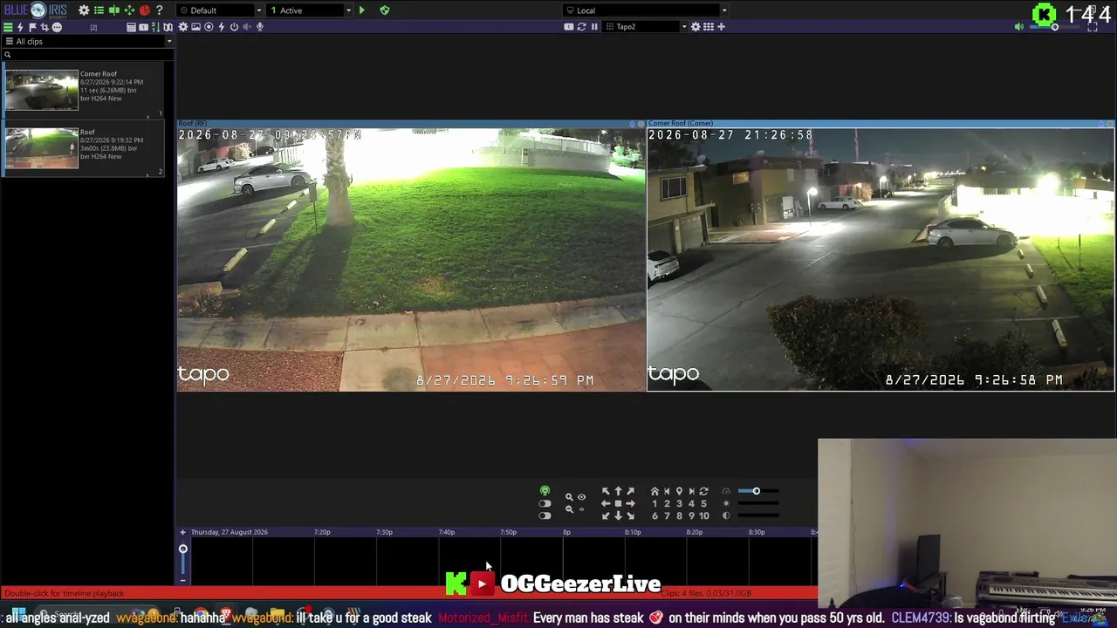Click the microphone icon
Screen dimensions: 1117x628
[259, 27]
